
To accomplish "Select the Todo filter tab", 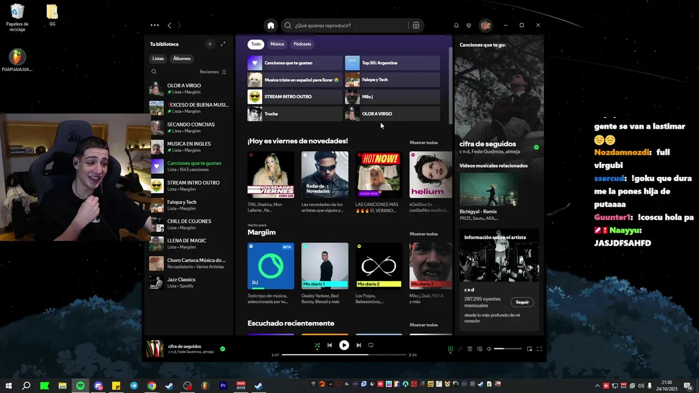I will tap(256, 44).
